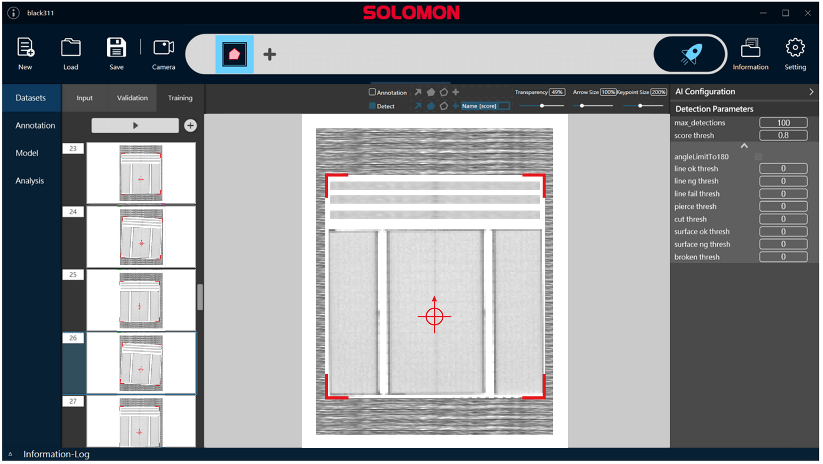Collapse the AI Configuration panel arrow
The height and width of the screenshot is (464, 823).
pos(811,92)
